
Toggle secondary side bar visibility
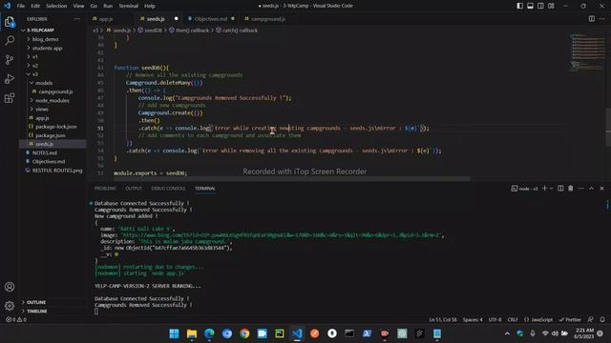click(541, 6)
